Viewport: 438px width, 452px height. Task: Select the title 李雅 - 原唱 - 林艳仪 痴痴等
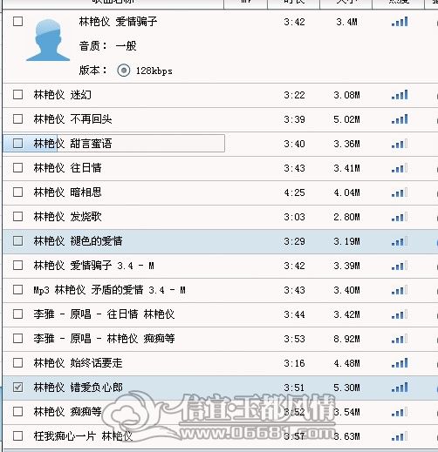tap(104, 339)
